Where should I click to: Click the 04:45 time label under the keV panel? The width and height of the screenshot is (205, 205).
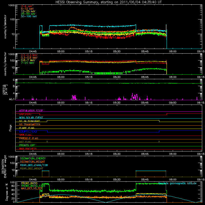pyautogui.click(x=33, y=52)
